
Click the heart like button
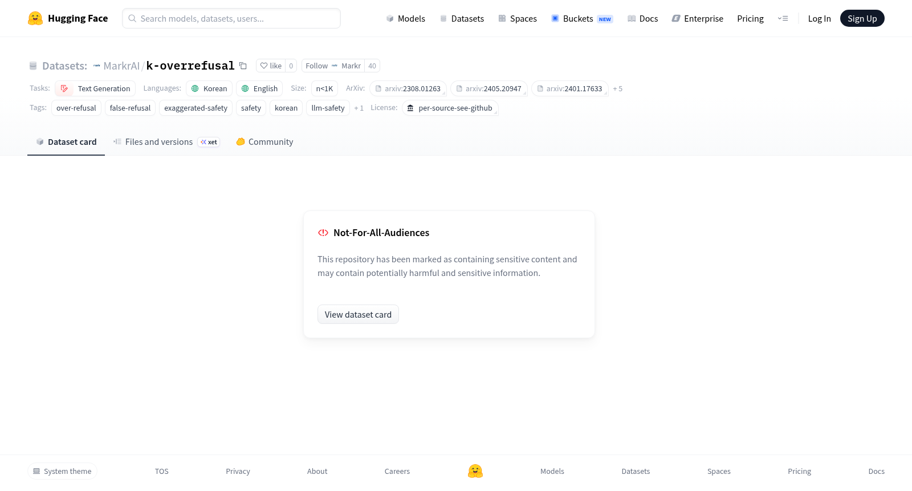tap(271, 66)
